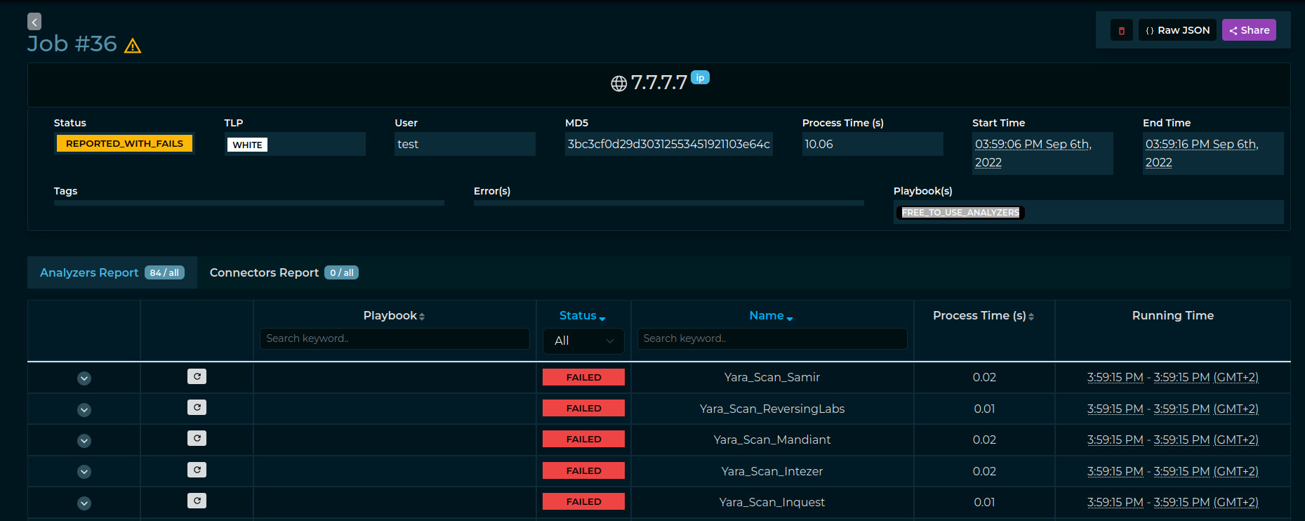Click the Yara_Scan_Mandiant name cell

(x=772, y=440)
